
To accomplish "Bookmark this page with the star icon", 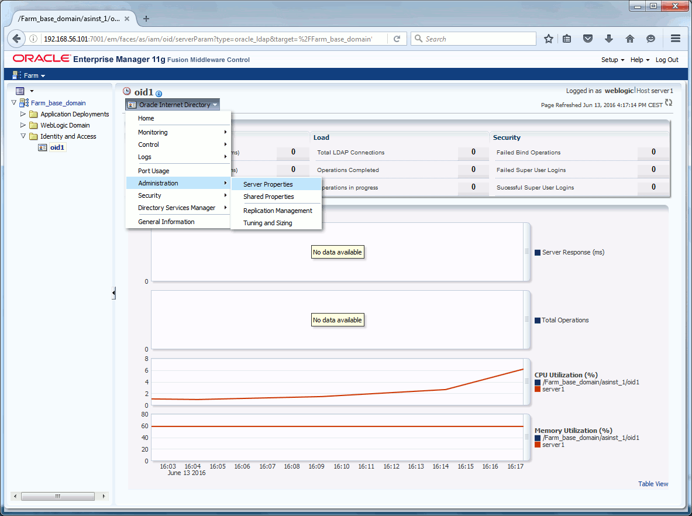I will coord(549,39).
